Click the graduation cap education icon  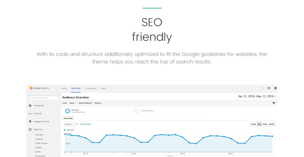[x=274, y=103]
